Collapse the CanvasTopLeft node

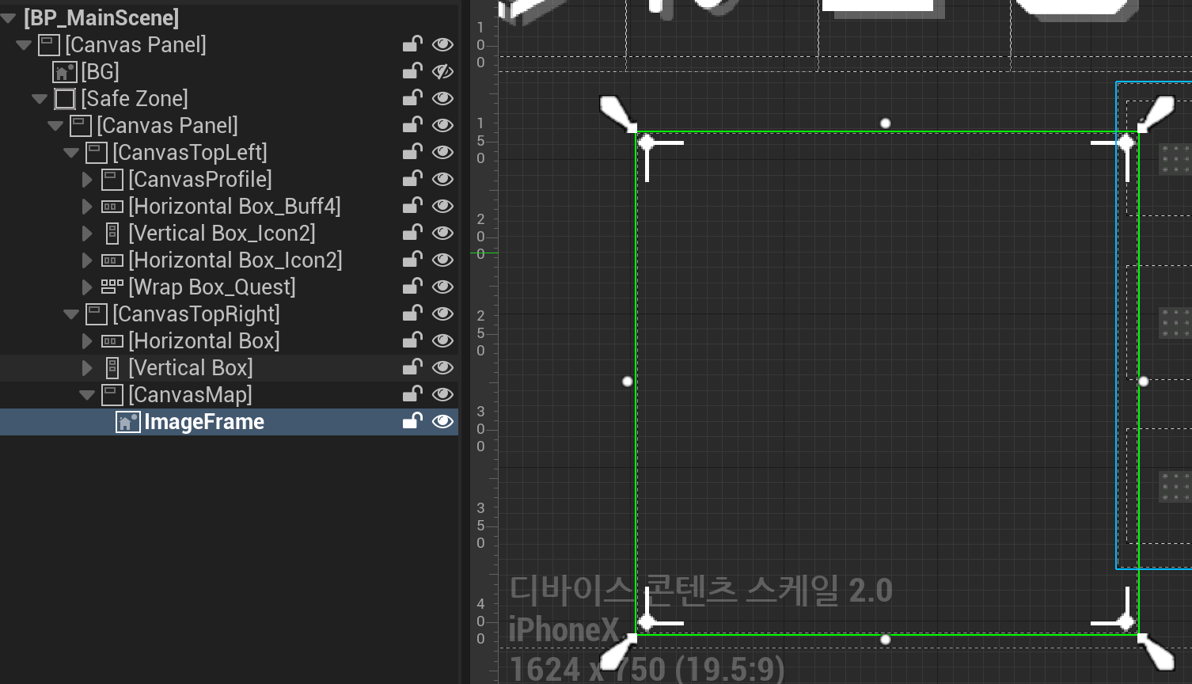point(71,153)
